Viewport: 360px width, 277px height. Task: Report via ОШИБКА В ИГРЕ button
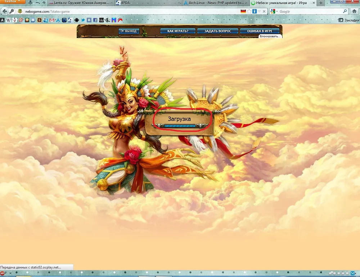click(260, 31)
